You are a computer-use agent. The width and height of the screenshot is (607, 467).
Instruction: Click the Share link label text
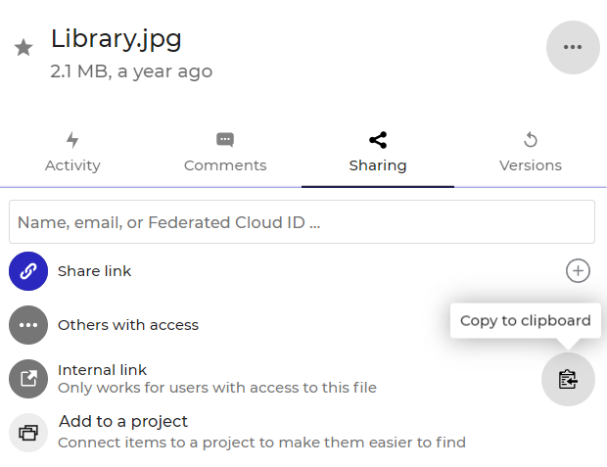pyautogui.click(x=94, y=271)
